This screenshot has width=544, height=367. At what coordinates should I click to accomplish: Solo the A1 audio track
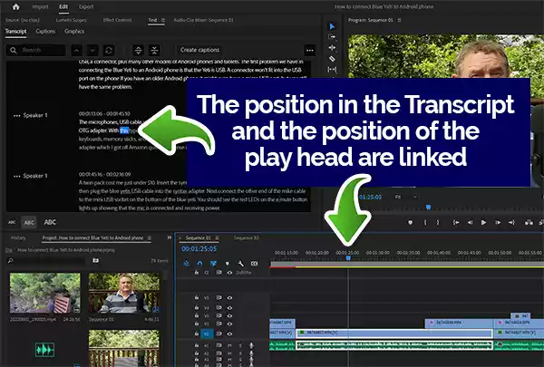coord(240,345)
